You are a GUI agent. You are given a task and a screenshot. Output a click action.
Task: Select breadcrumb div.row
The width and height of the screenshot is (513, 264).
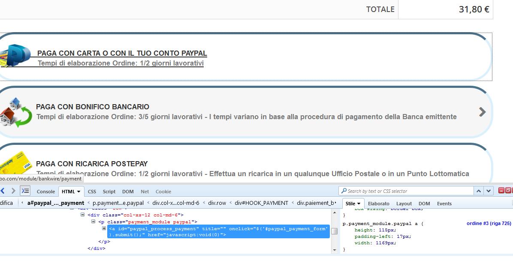[217, 203]
